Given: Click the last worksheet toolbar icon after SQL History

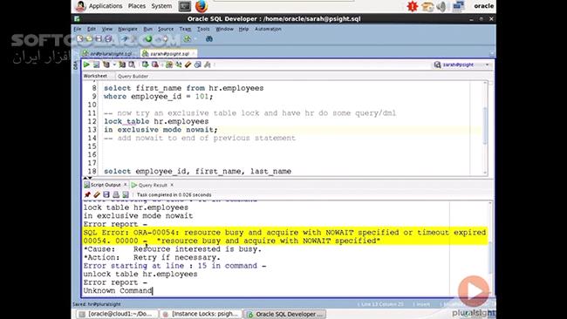Looking at the screenshot, I should tap(208, 64).
